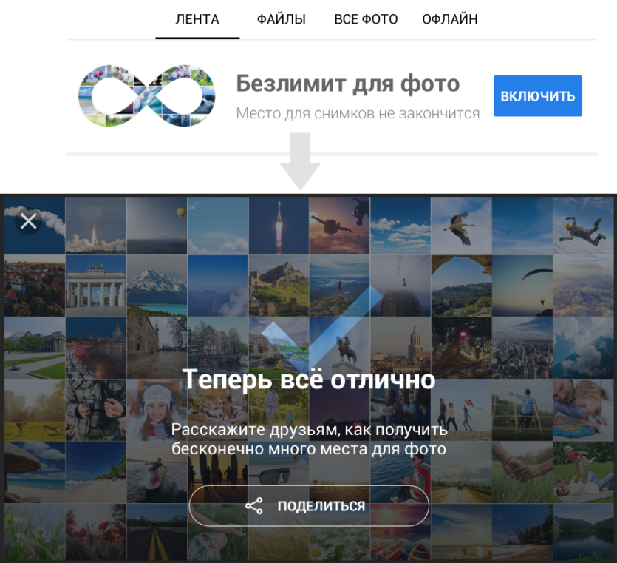
Task: Switch to the ЛЕНТА tab
Action: tap(197, 19)
